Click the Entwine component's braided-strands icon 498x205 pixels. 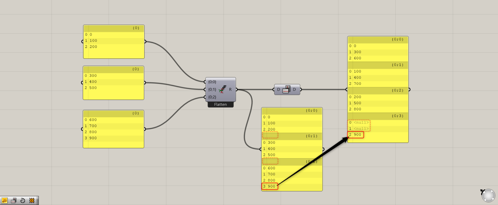(x=221, y=89)
